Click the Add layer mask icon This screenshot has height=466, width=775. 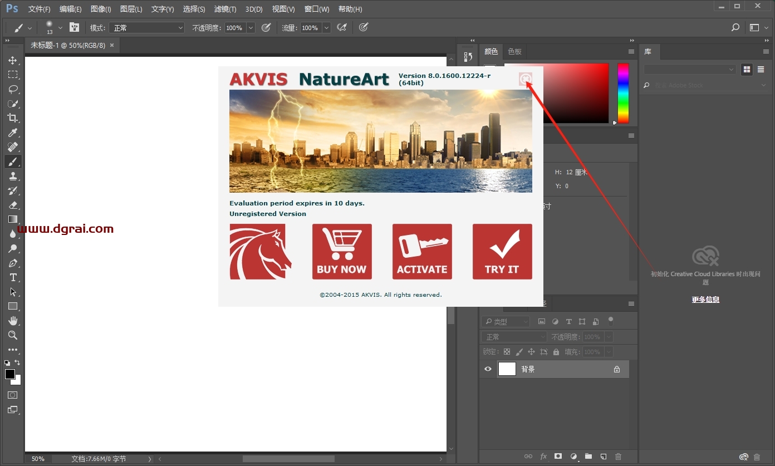[558, 457]
